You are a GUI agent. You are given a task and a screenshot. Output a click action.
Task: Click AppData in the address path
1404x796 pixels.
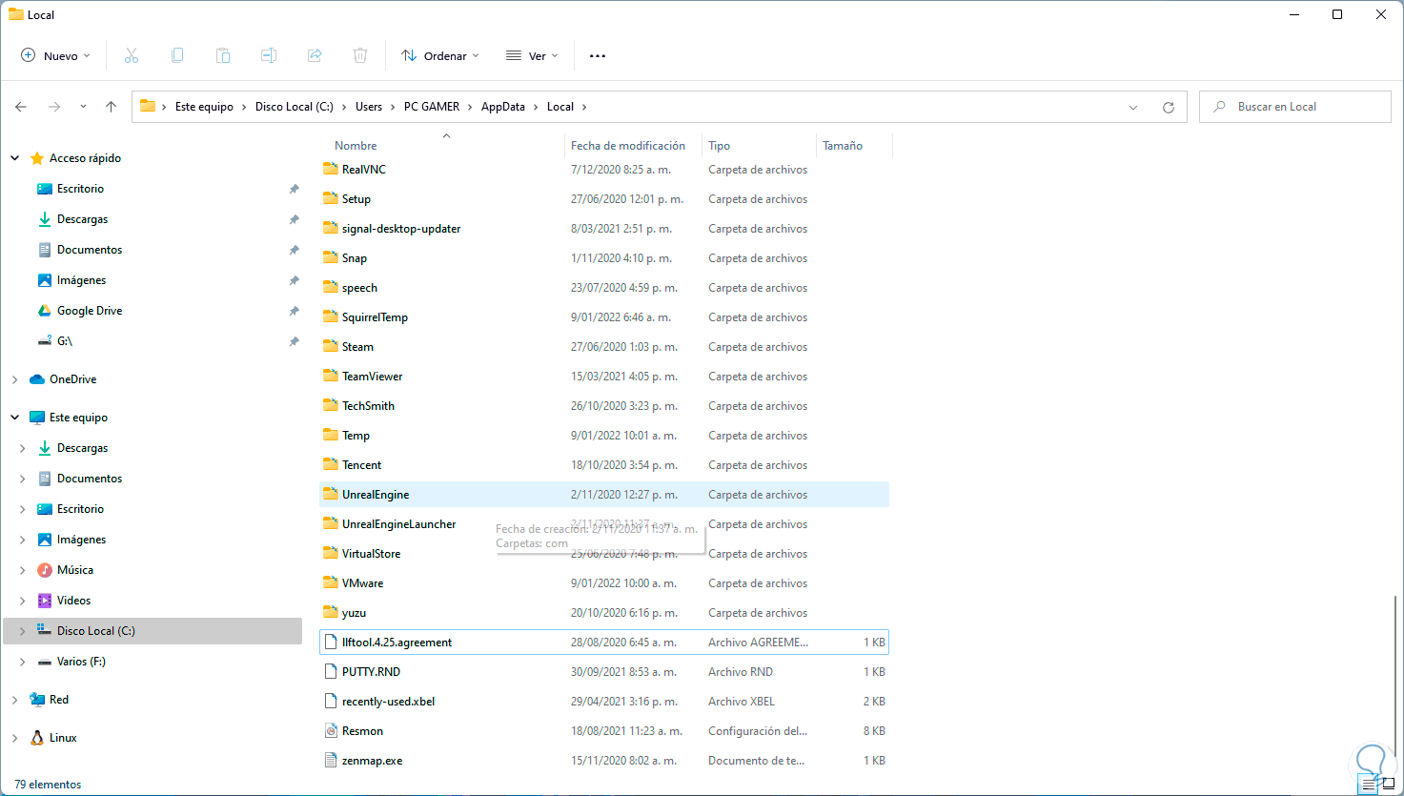[503, 107]
